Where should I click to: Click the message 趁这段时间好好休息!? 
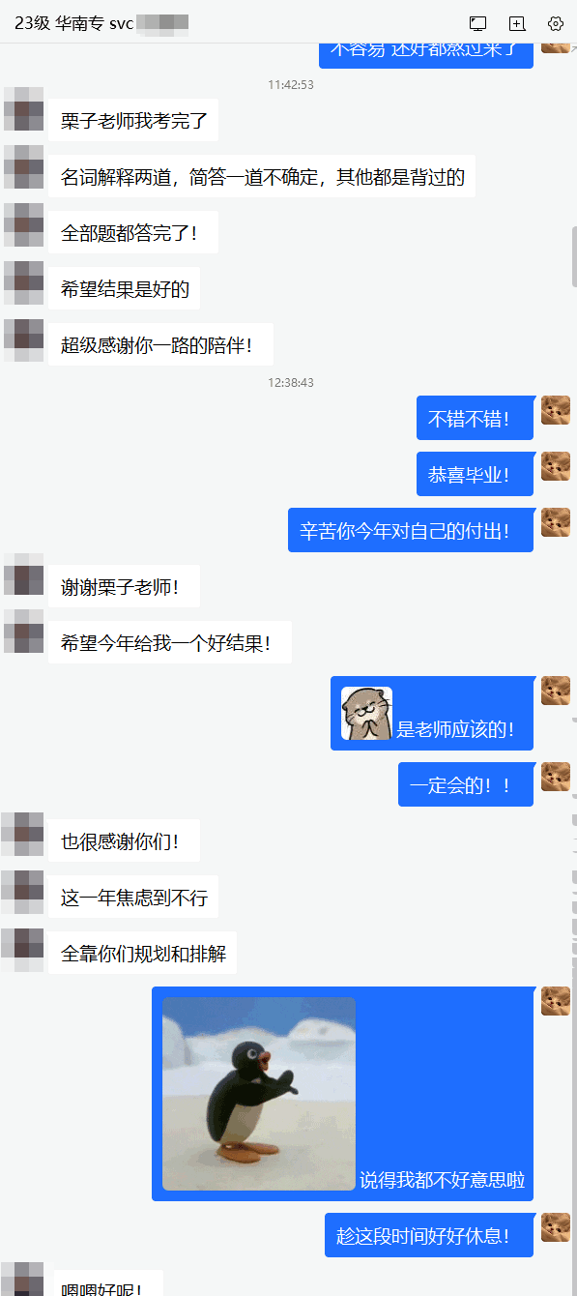(x=429, y=1235)
